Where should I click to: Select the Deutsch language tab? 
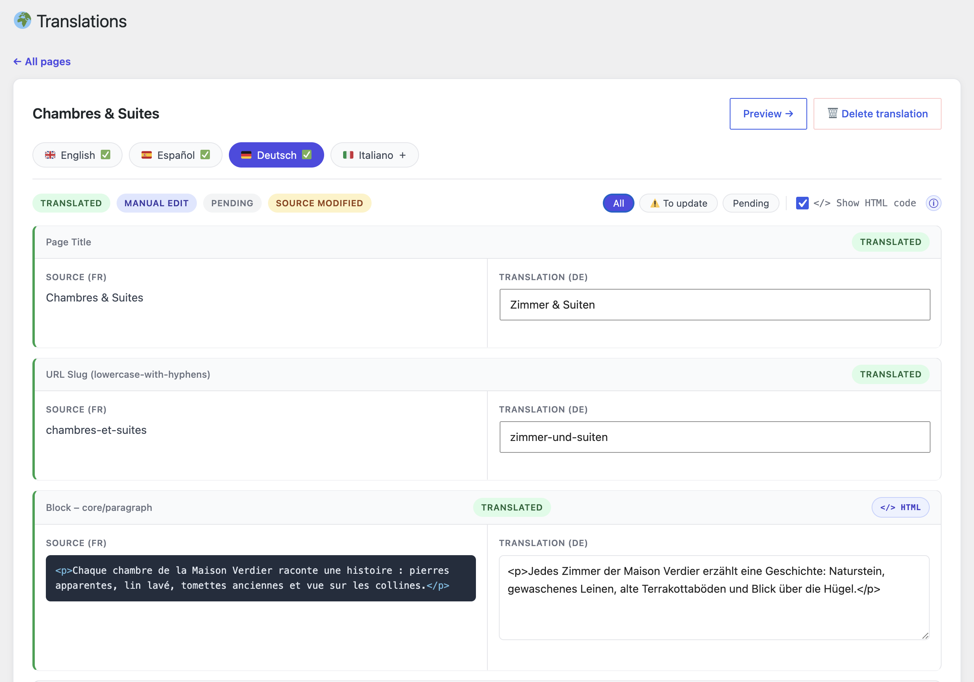pos(276,155)
